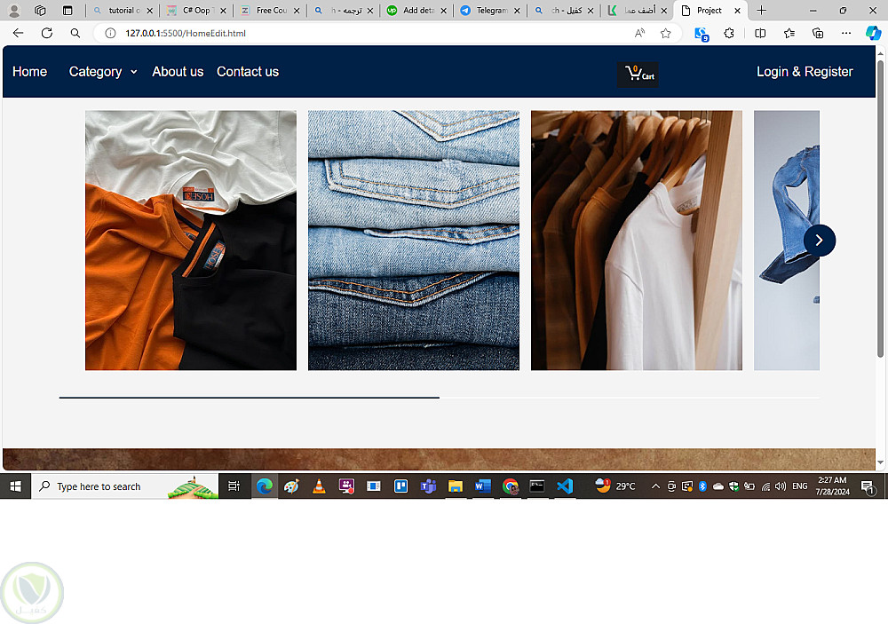Open Microsoft Teams from taskbar

point(428,486)
